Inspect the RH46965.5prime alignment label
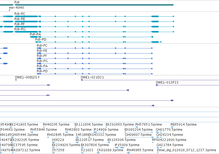 [140, 150]
